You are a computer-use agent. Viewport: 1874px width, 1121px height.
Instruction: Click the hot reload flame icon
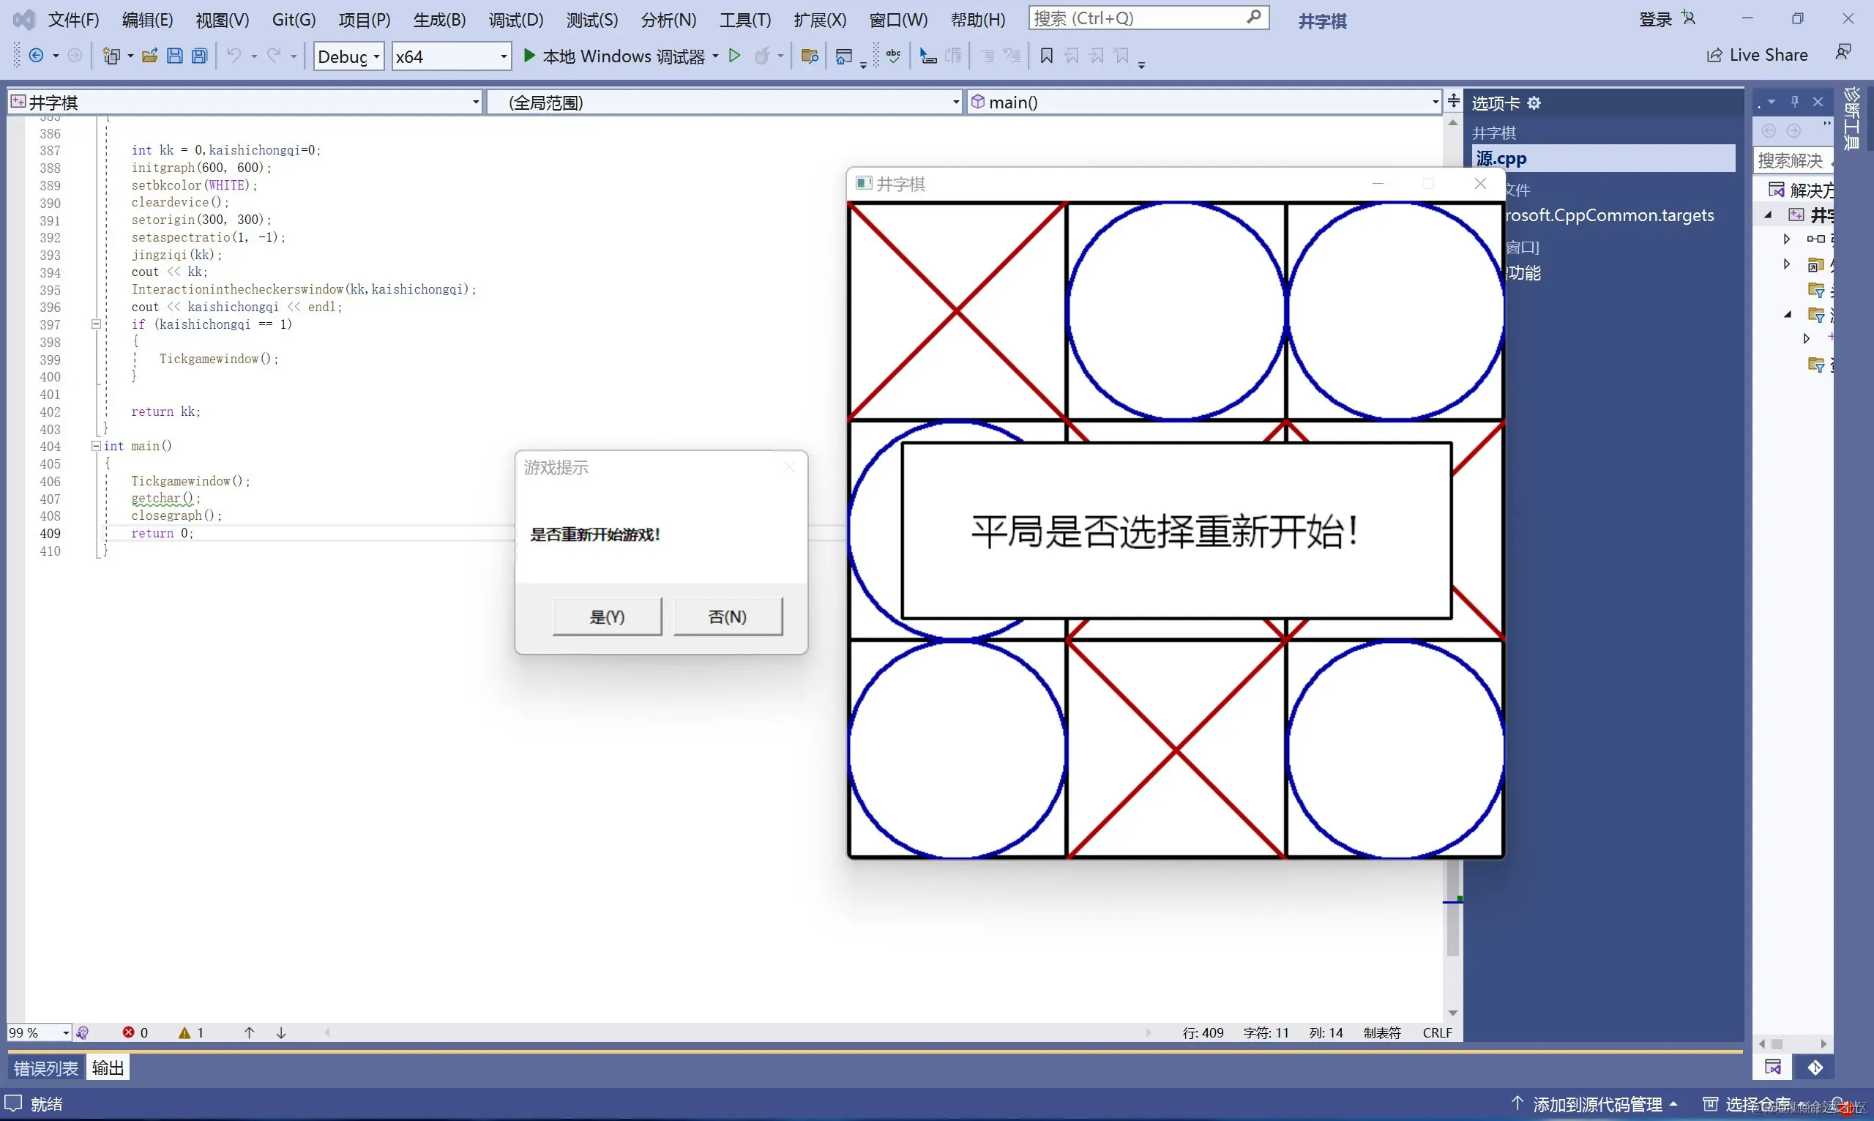click(763, 56)
